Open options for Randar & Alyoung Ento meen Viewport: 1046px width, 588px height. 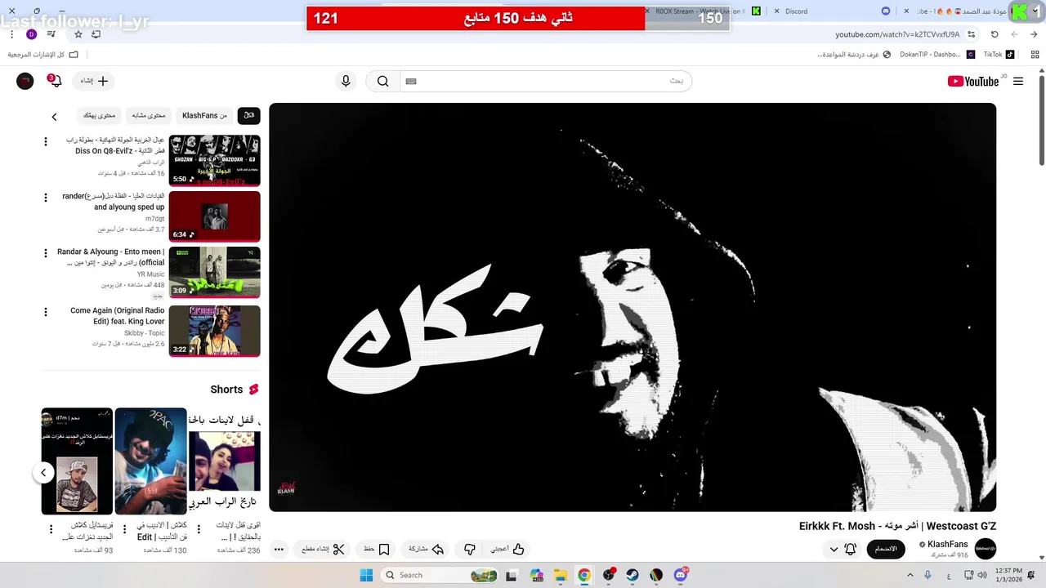pos(46,253)
